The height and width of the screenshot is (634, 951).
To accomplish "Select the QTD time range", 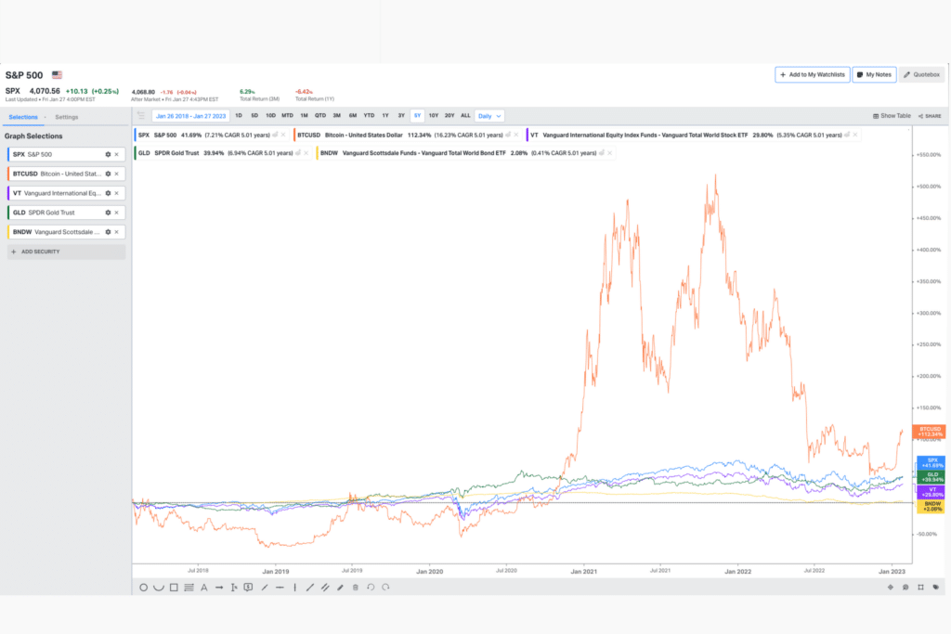I will pos(320,116).
